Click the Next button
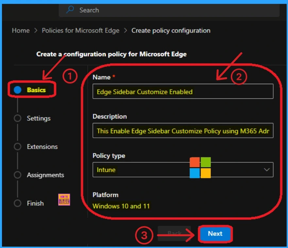The height and width of the screenshot is (248, 288). coord(215,234)
